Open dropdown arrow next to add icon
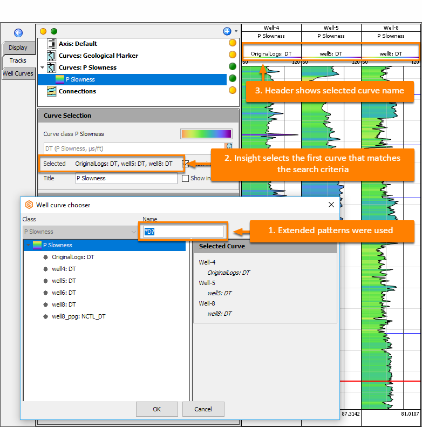Image resolution: width=422 pixels, height=427 pixels. pos(236,31)
